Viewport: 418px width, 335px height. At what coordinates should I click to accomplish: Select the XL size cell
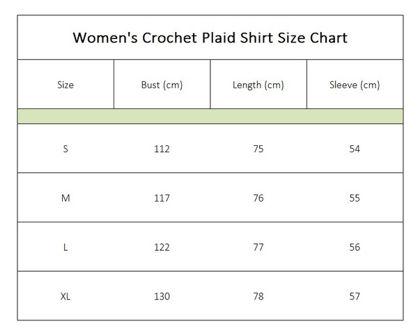[65, 296]
